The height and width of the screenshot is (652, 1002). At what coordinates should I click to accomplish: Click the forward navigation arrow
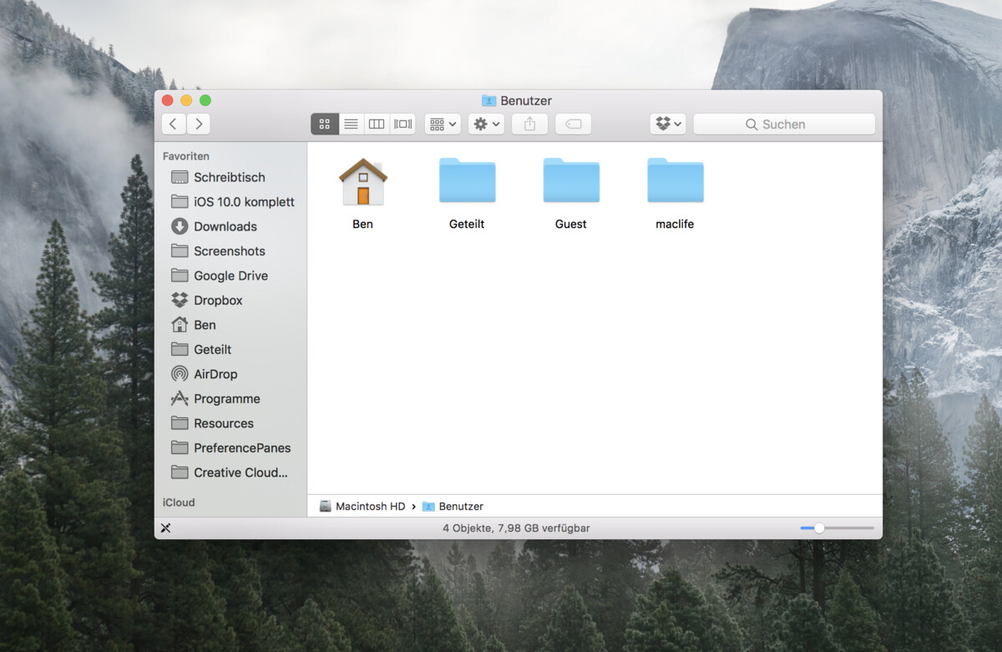coord(199,124)
